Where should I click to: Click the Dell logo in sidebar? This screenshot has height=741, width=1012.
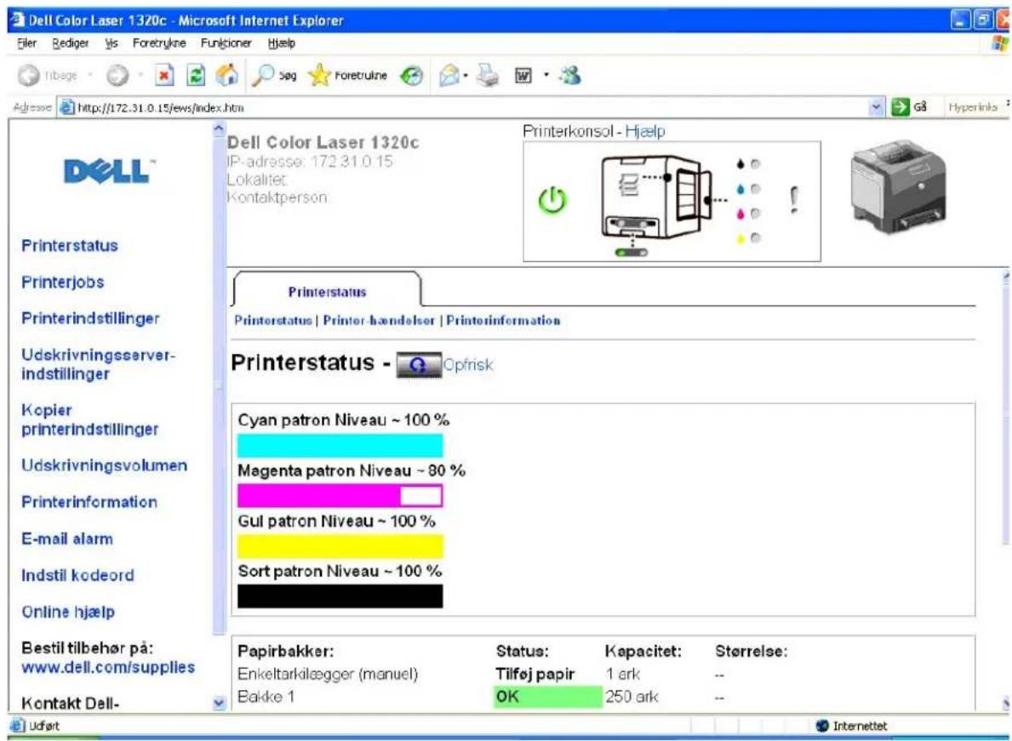click(x=110, y=172)
